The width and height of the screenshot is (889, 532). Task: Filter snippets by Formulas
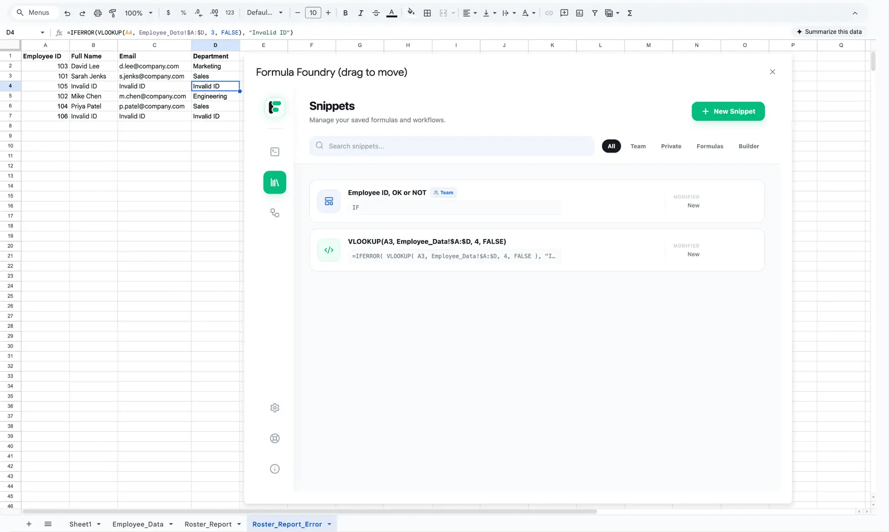pos(710,146)
